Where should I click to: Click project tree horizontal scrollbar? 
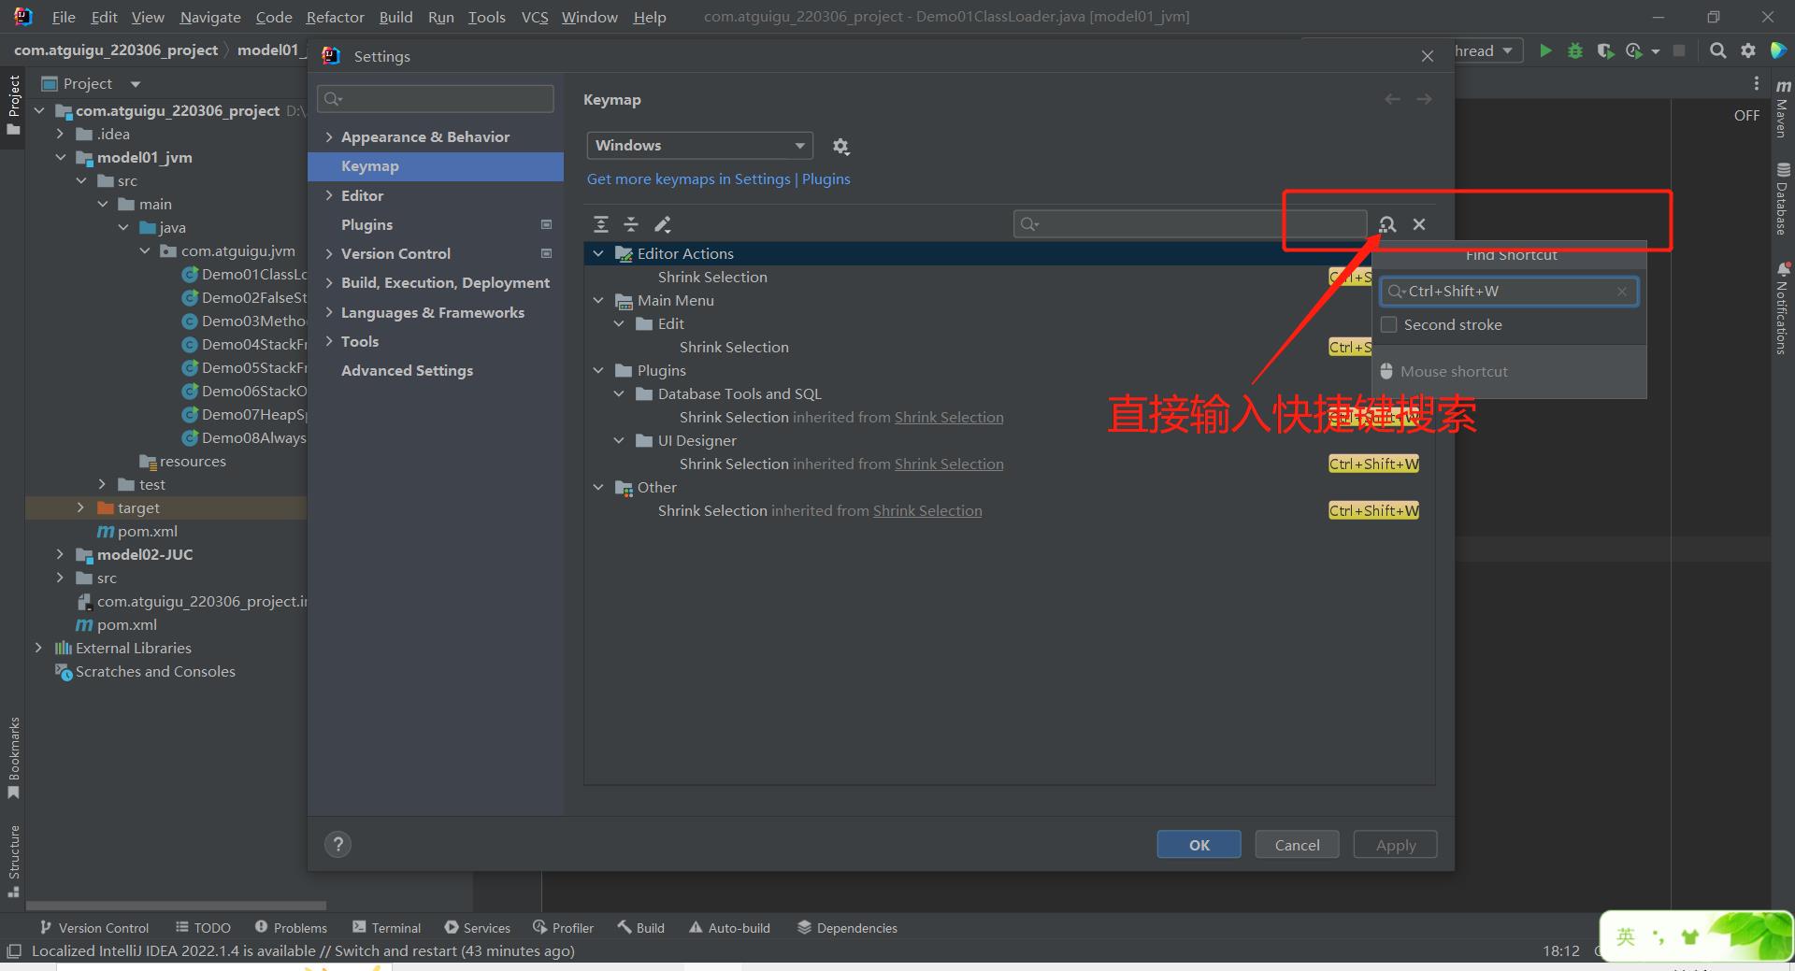click(176, 906)
